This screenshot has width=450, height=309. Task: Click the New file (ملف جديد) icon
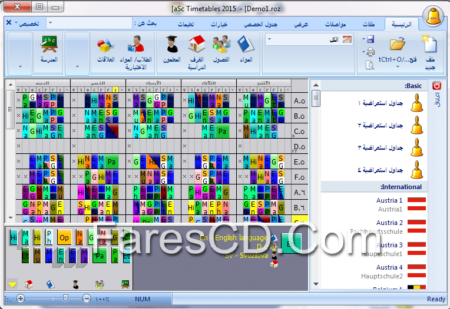pyautogui.click(x=429, y=44)
